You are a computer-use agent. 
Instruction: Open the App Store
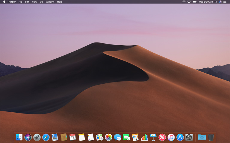click(180, 137)
